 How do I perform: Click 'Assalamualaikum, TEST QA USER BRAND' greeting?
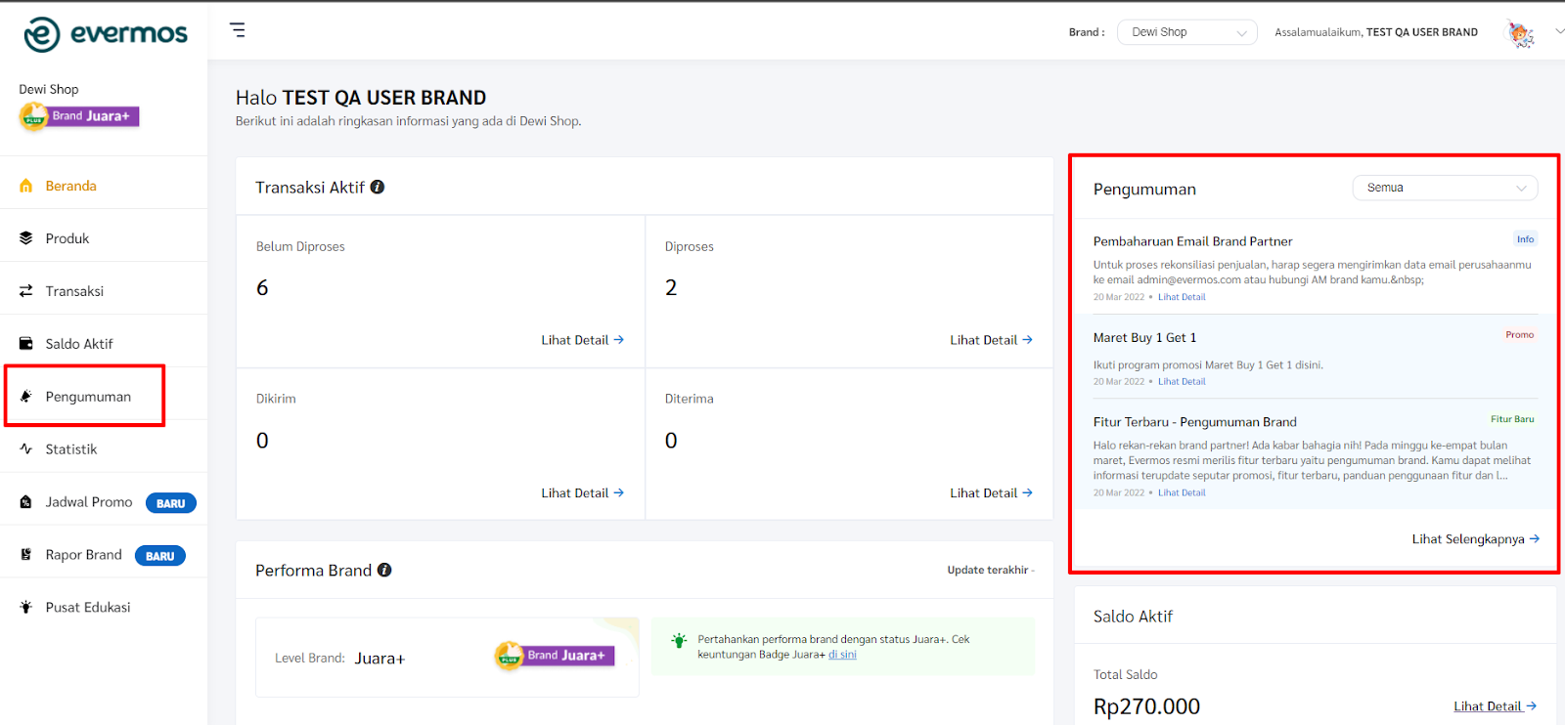click(1376, 32)
